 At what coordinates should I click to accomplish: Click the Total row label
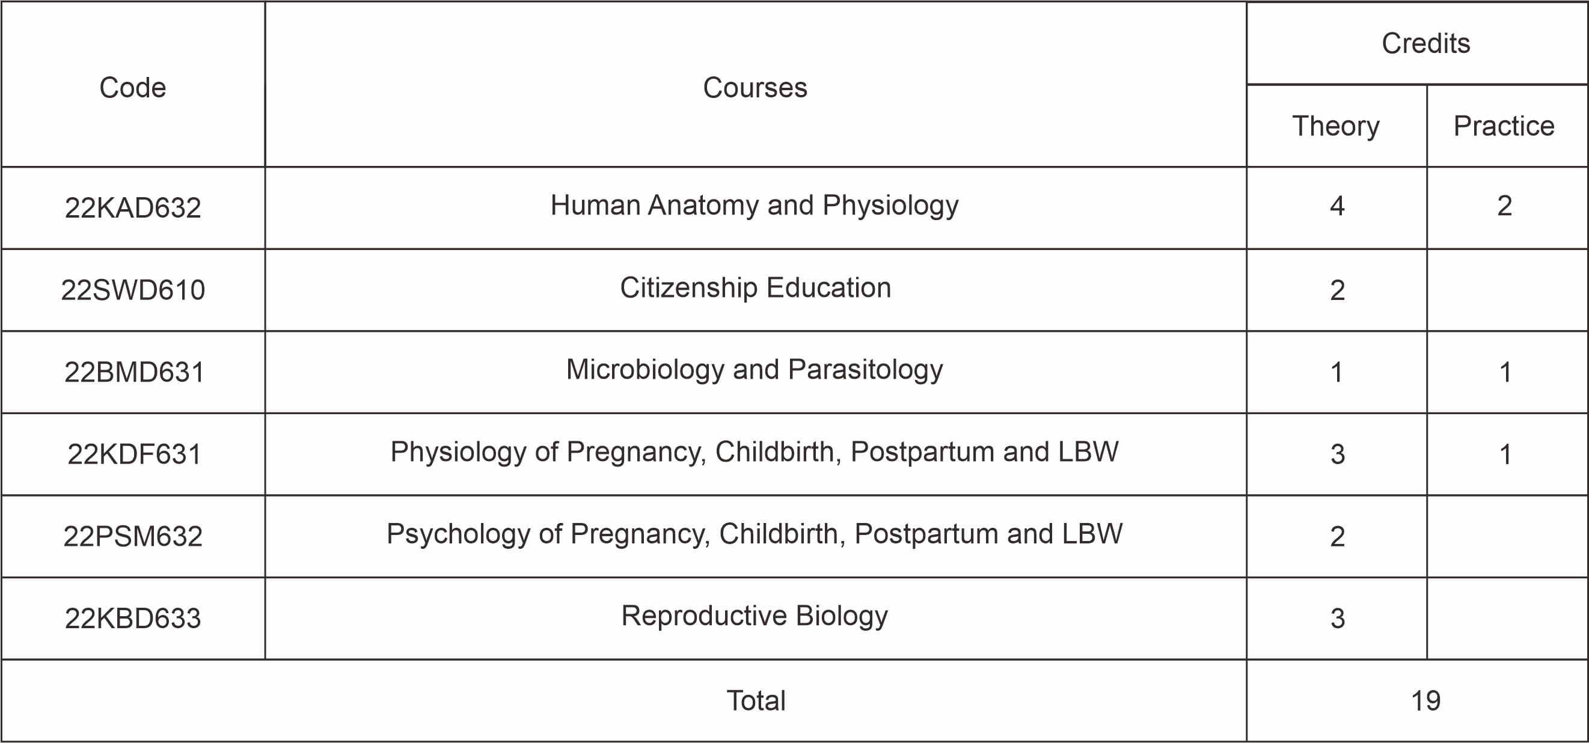click(x=756, y=700)
